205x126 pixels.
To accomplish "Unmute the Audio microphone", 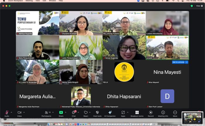I will 7,113.
